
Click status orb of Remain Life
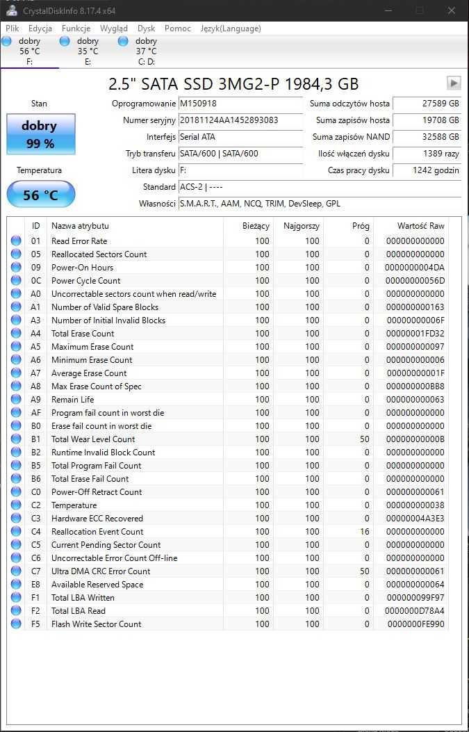16,399
